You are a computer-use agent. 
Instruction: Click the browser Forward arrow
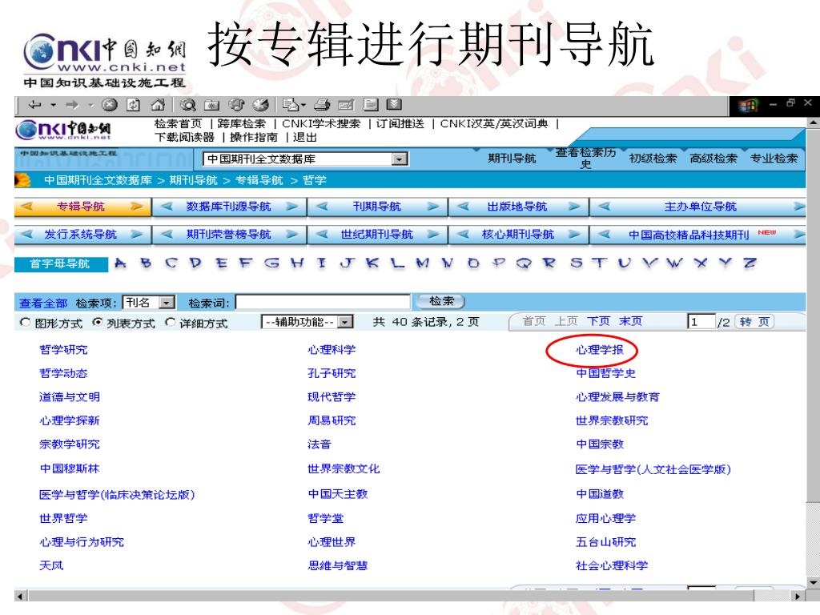(x=71, y=105)
